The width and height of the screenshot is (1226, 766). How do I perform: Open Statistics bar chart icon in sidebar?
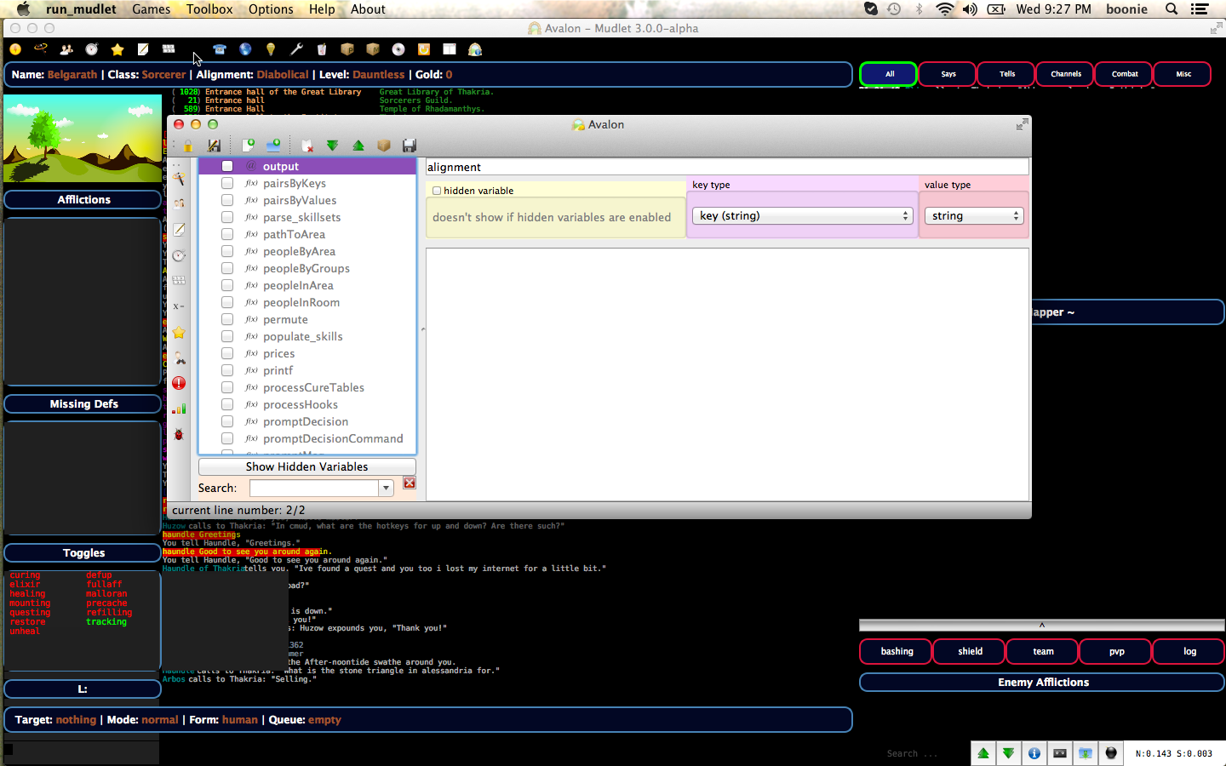tap(179, 409)
